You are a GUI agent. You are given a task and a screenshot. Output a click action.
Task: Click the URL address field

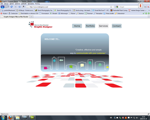pos(69,7)
